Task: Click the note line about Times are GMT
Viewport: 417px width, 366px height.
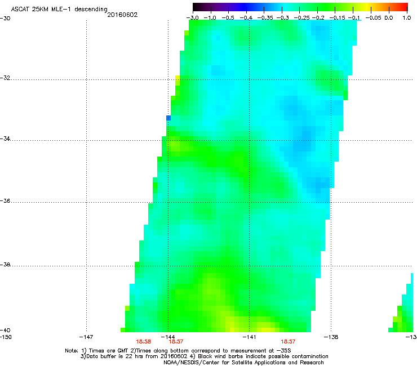Action: 178,351
